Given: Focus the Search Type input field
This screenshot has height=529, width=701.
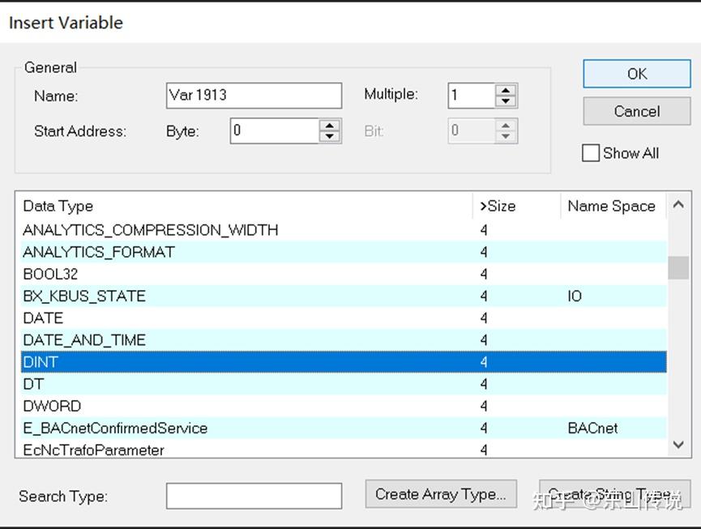Looking at the screenshot, I should (254, 496).
